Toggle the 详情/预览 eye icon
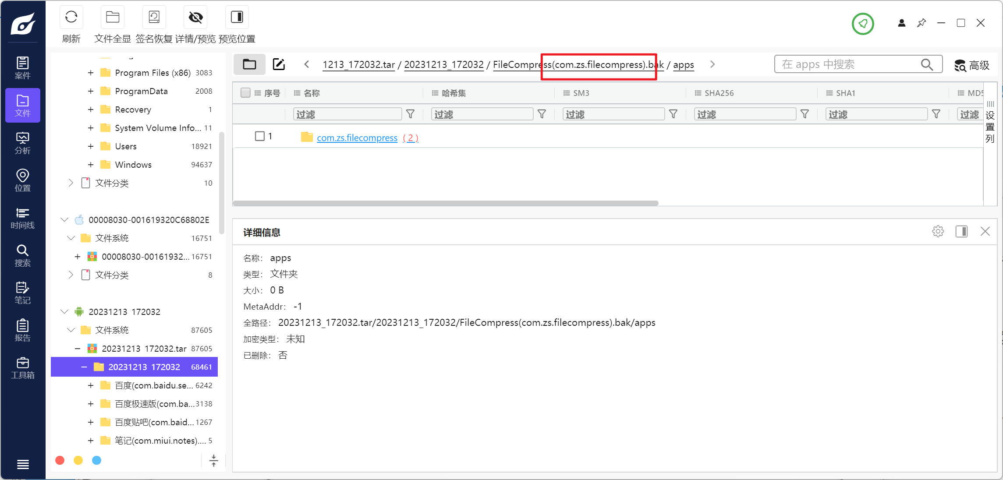This screenshot has width=1003, height=480. (195, 18)
